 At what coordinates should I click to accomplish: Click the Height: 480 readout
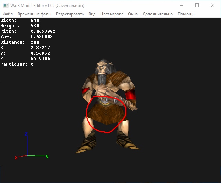pyautogui.click(x=20, y=26)
